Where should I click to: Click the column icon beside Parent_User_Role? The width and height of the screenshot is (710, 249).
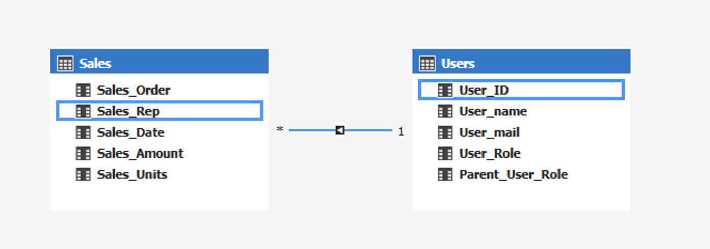point(445,175)
